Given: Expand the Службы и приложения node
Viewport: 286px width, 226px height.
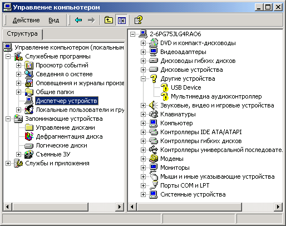Looking at the screenshot, I should pyautogui.click(x=8, y=163).
